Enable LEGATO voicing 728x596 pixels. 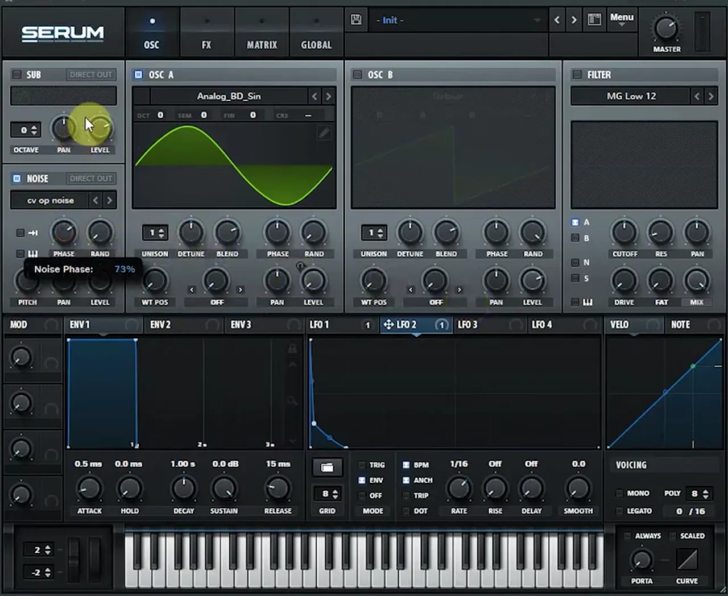coord(619,511)
